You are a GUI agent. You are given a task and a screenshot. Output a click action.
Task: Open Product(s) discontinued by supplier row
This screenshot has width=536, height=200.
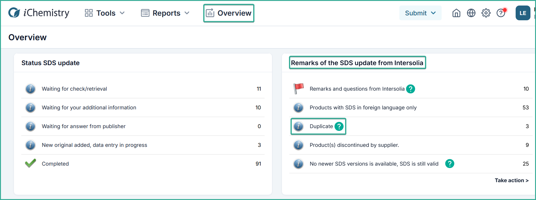pyautogui.click(x=354, y=145)
